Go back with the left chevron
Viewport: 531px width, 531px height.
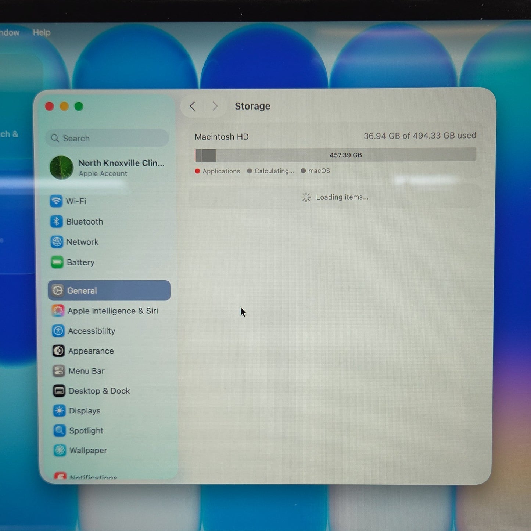pos(192,106)
